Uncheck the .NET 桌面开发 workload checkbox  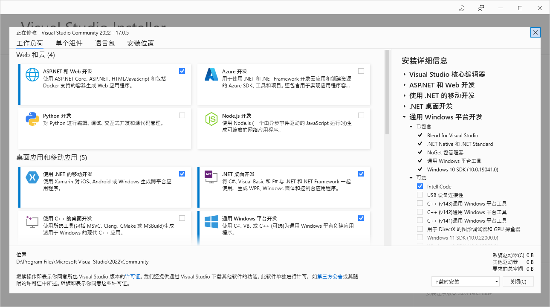coord(361,174)
